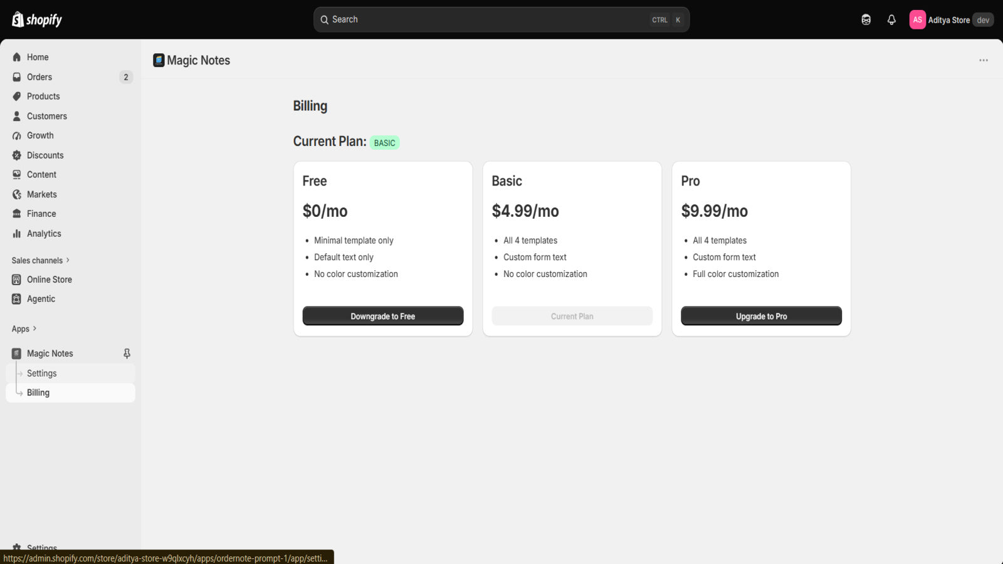Screen dimensions: 1003x564
Task: Expand the Sales channels section
Action: tap(41, 260)
